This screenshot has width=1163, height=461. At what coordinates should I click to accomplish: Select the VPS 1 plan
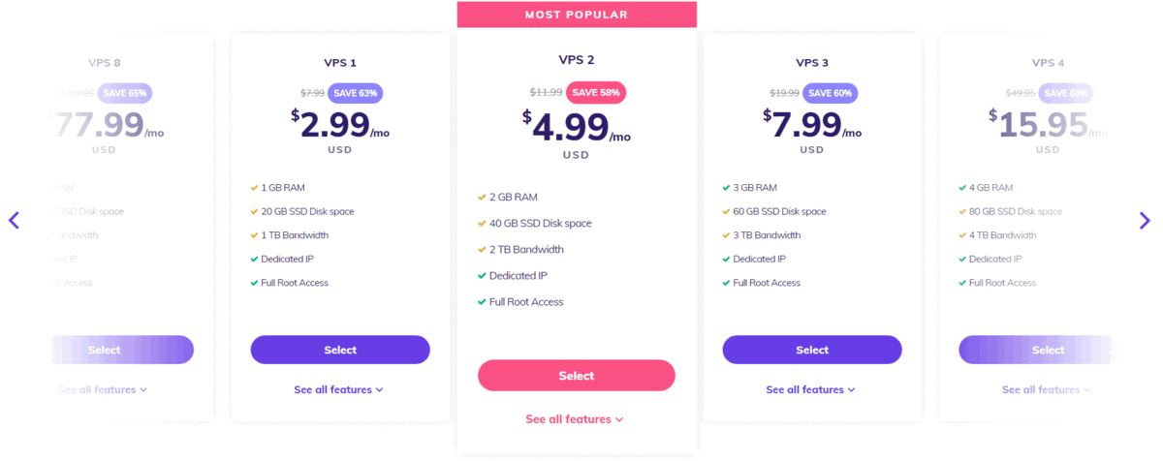(x=340, y=350)
